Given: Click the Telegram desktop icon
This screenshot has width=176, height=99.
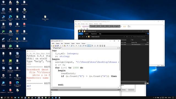Looking at the screenshot, I should (x=3, y=84).
